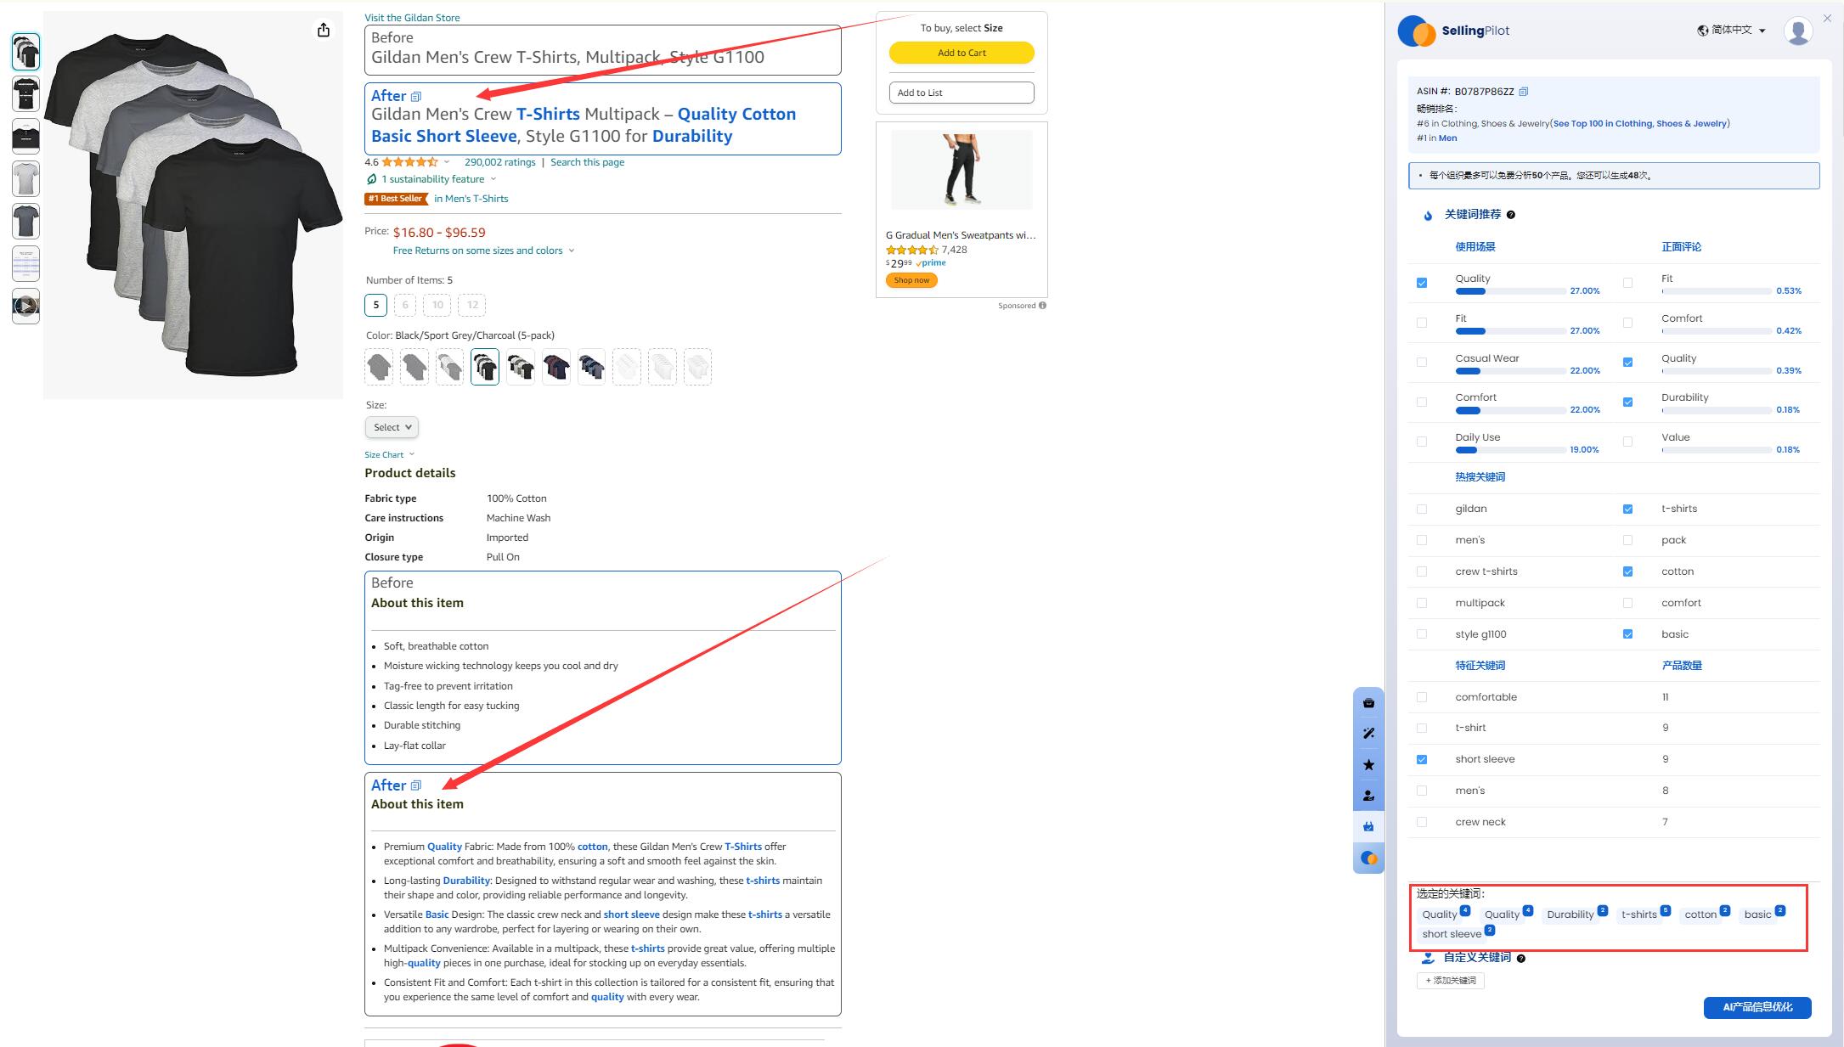Click the share icon above product image
The image size is (1844, 1047).
[x=323, y=31]
